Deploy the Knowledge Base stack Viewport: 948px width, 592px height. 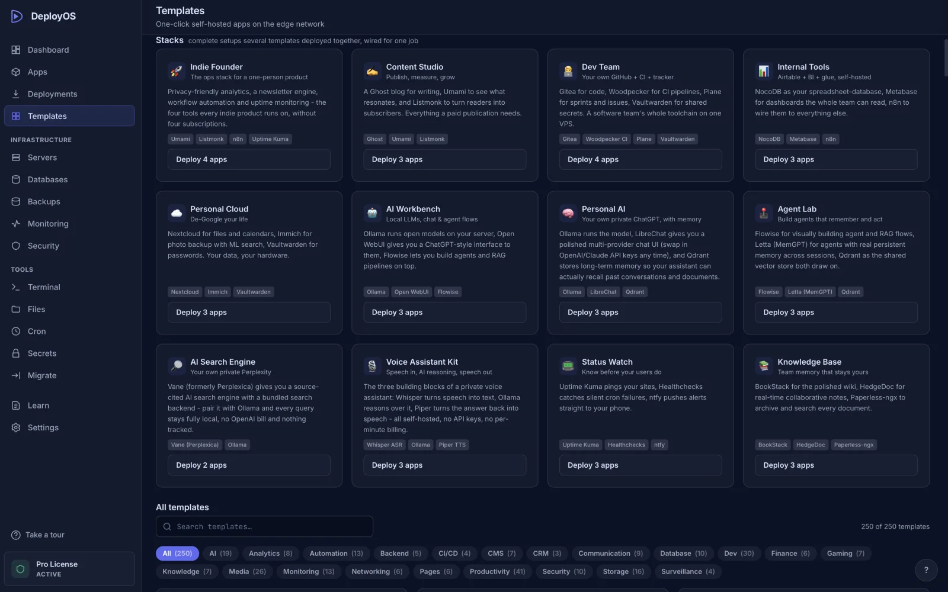pos(836,465)
